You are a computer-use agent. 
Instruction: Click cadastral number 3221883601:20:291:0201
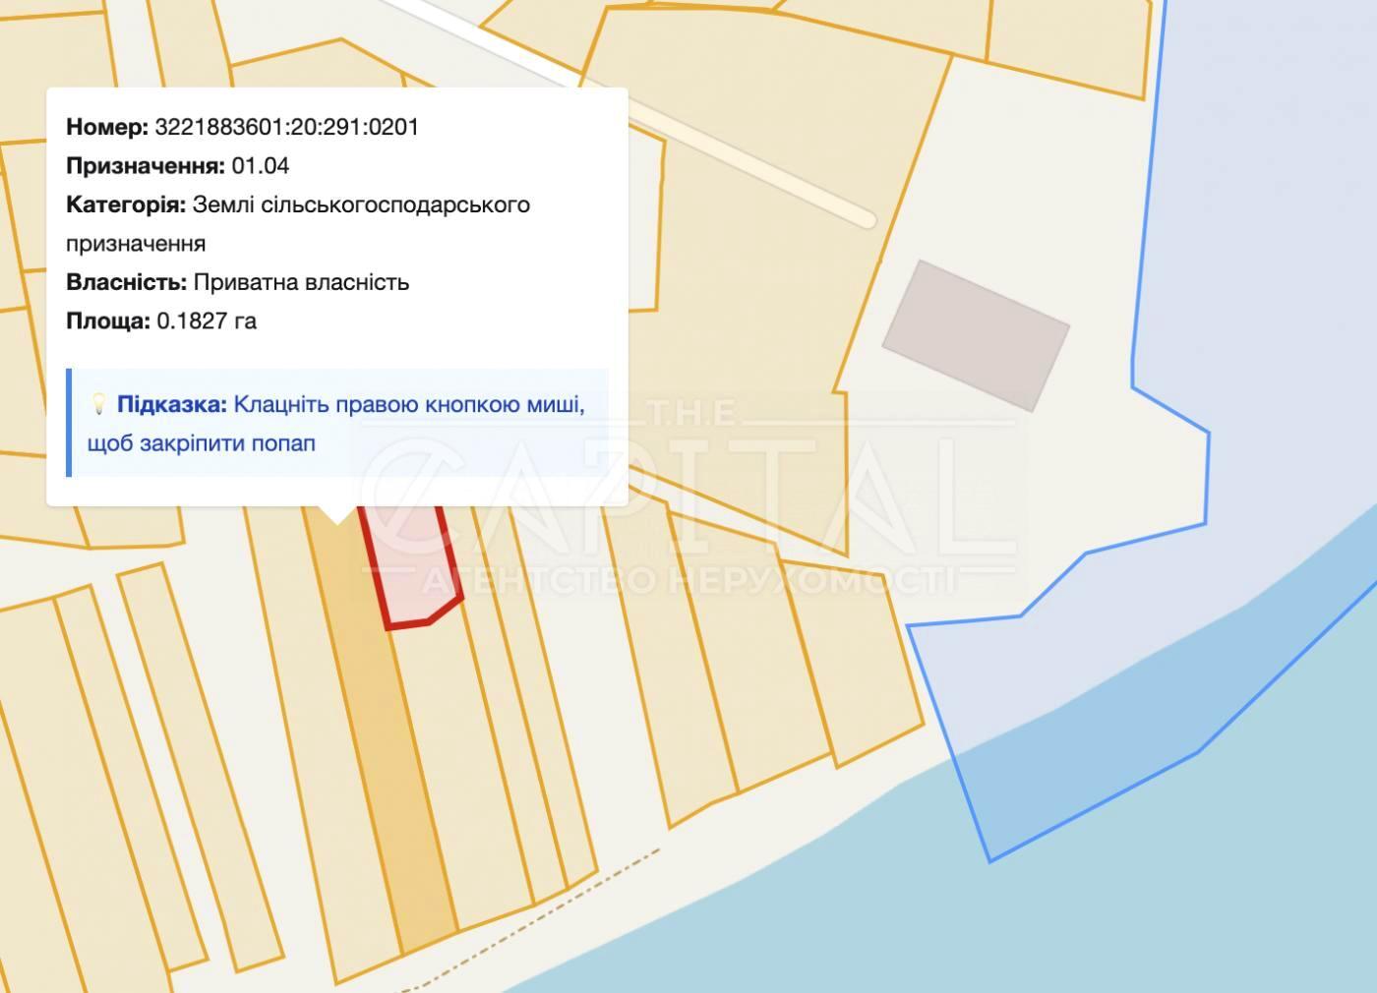pyautogui.click(x=287, y=127)
